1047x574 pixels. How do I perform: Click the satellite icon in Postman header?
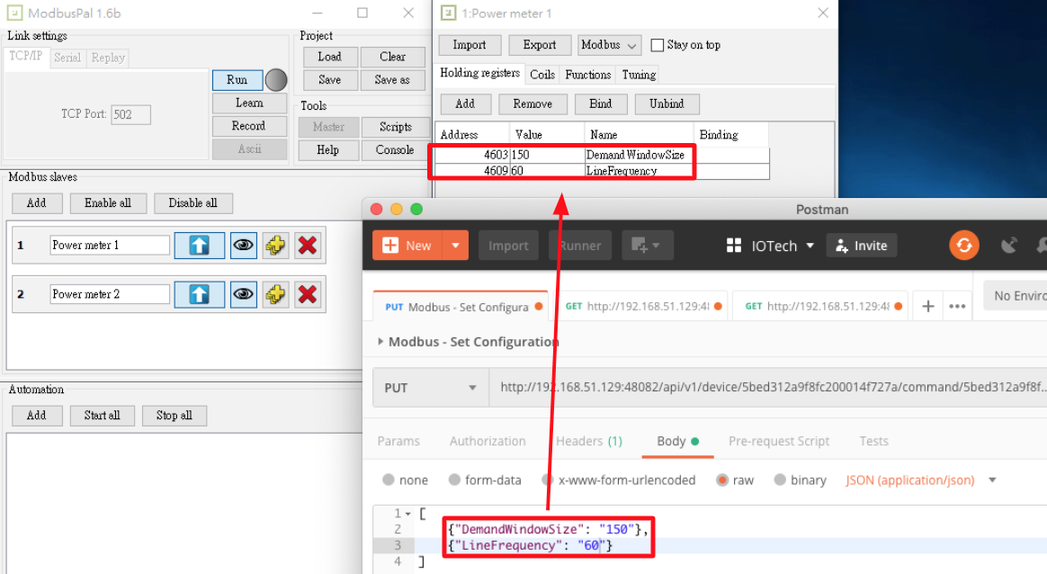click(x=1009, y=246)
